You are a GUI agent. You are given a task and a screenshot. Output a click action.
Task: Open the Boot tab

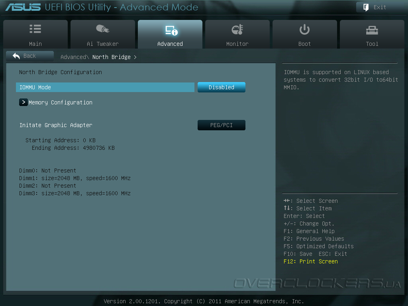(x=305, y=34)
